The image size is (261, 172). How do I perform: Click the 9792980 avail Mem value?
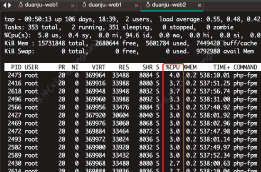[208, 51]
